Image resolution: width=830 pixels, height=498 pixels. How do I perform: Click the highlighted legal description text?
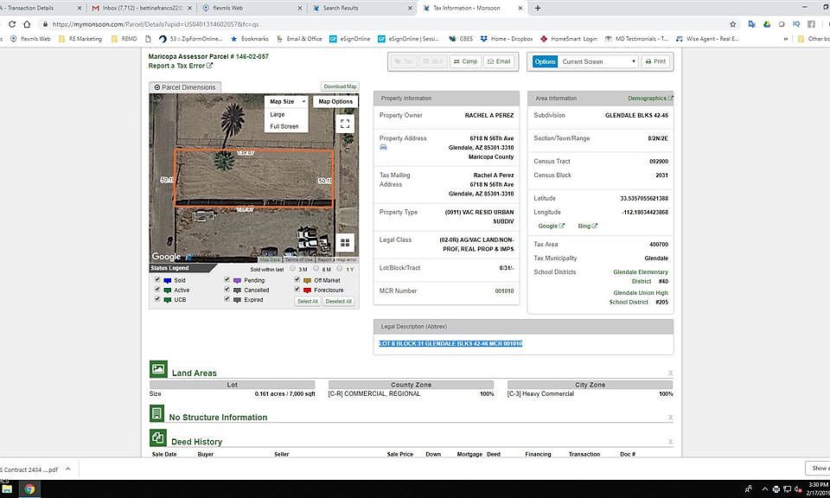pos(450,343)
